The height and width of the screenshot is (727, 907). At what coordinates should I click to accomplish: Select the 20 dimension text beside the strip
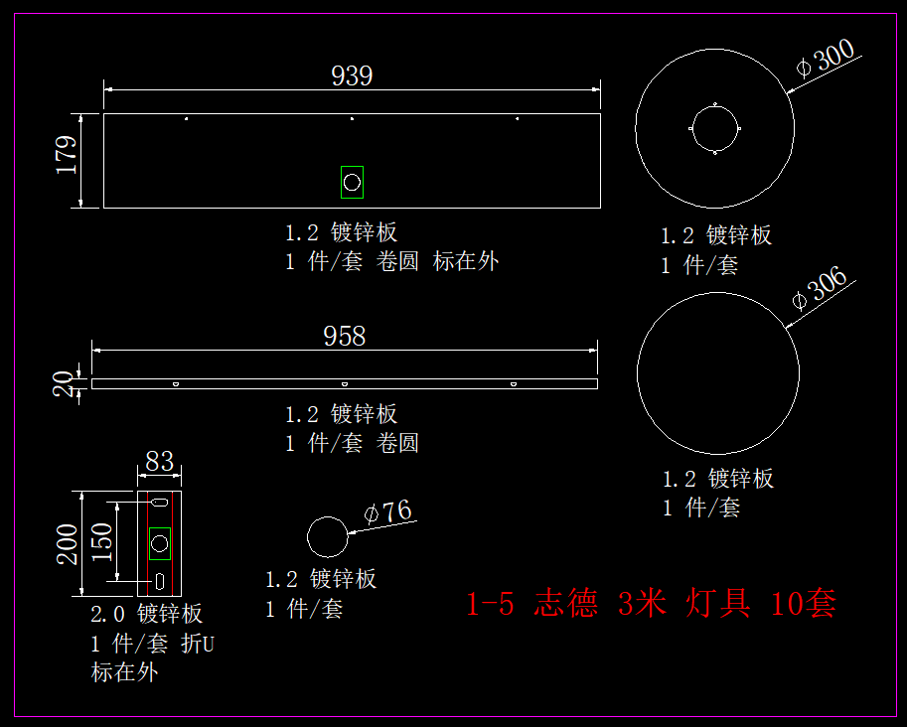click(64, 383)
